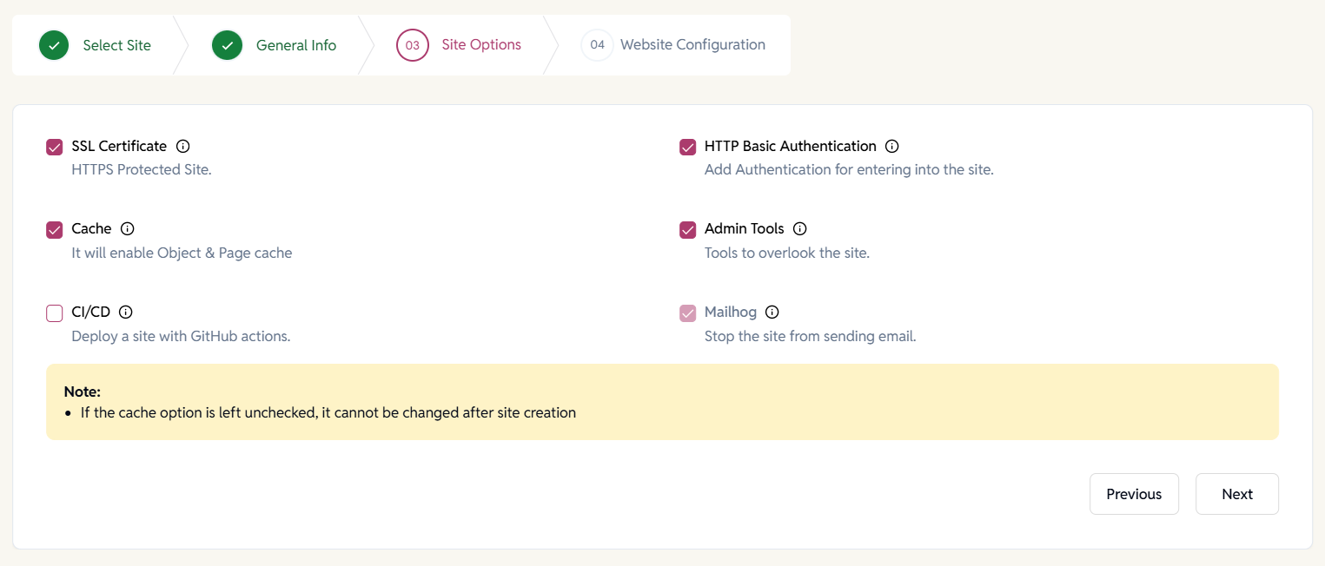Click the 04 step number circle

point(597,45)
